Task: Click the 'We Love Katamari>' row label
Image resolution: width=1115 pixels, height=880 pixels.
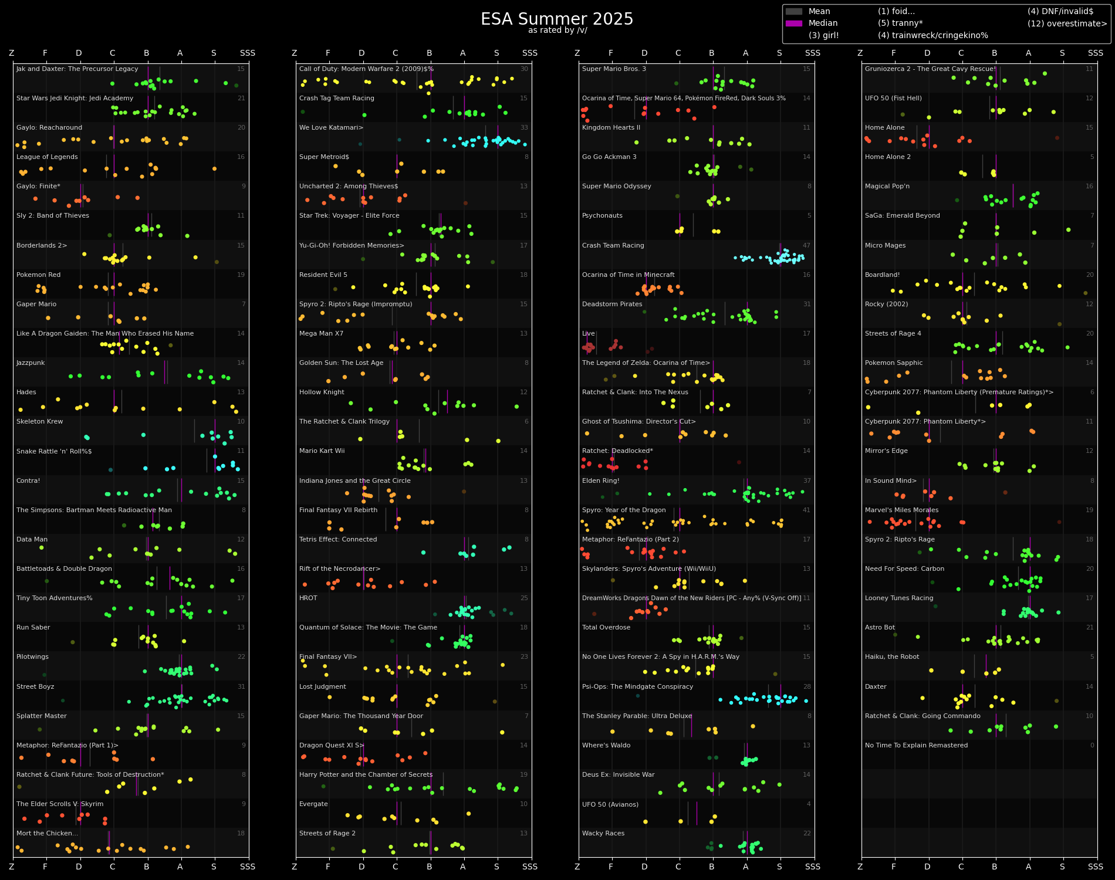Action: pyautogui.click(x=332, y=128)
